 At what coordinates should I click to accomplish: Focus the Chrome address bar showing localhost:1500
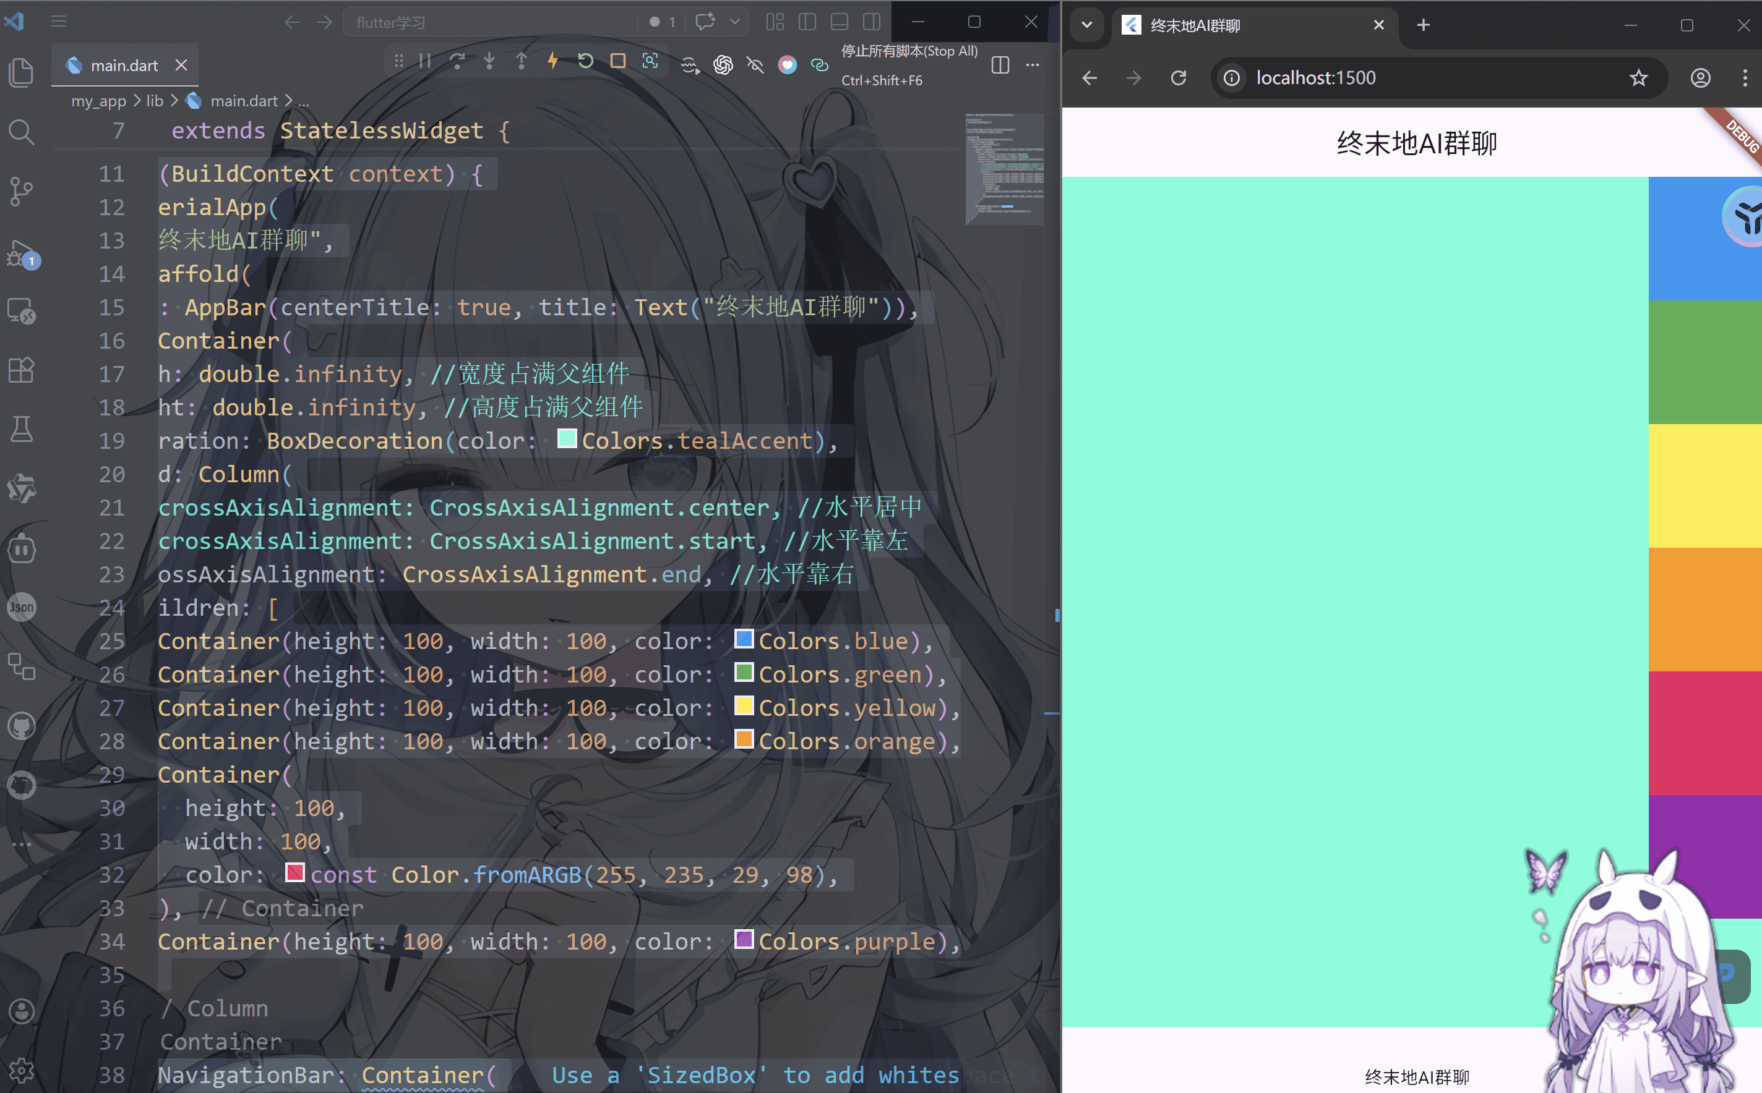pyautogui.click(x=1440, y=78)
